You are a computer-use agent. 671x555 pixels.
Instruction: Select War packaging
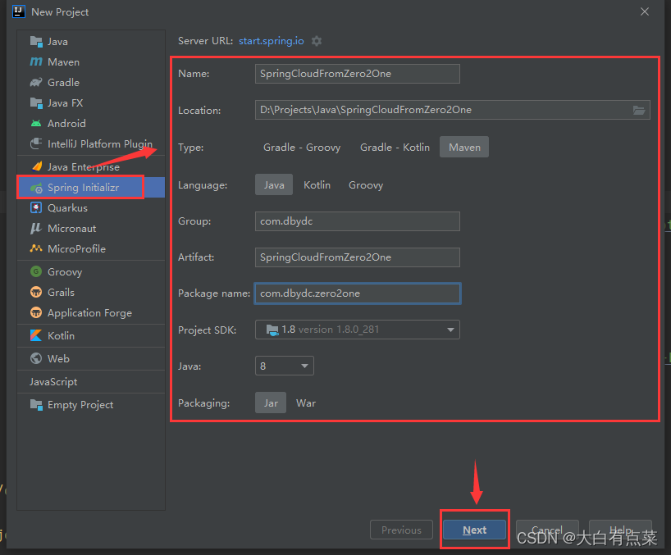pyautogui.click(x=306, y=403)
